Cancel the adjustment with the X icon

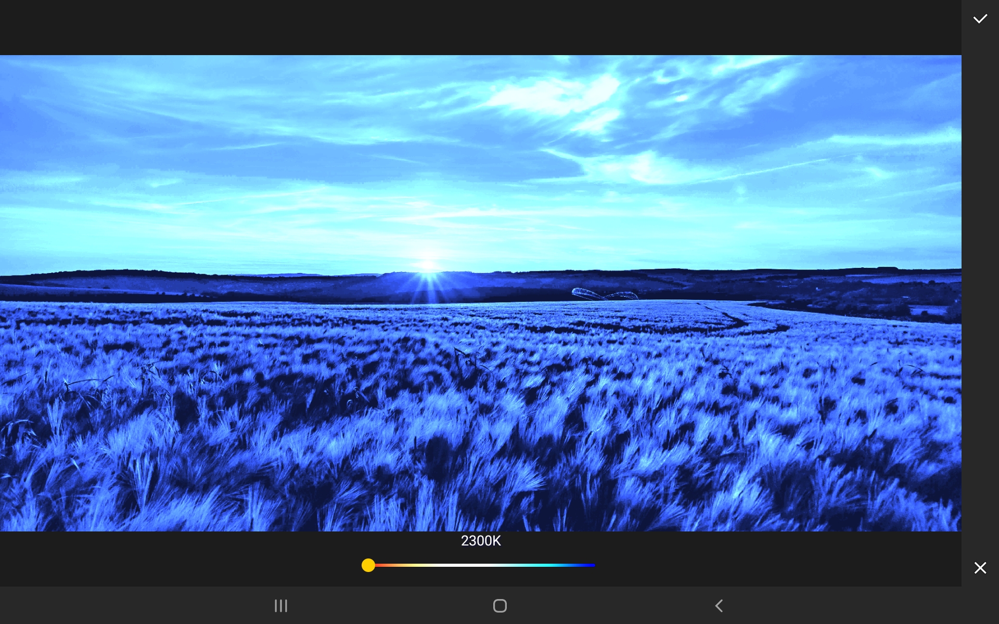click(x=980, y=568)
